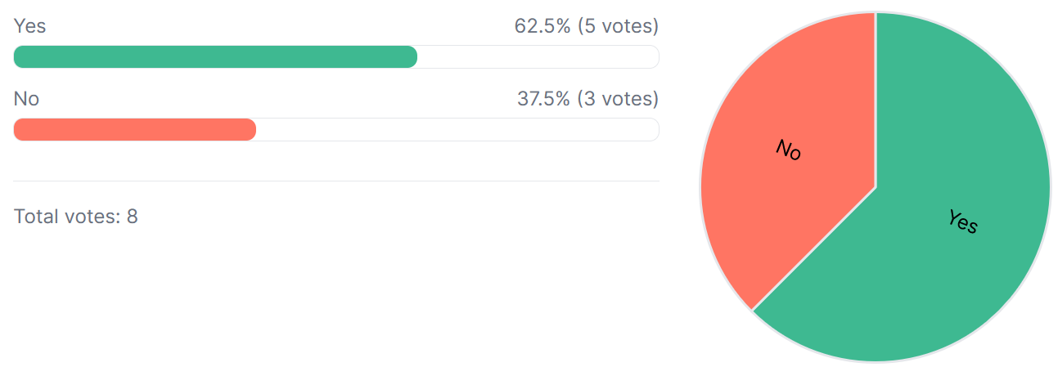Click the '(5 votes)' count text
The image size is (1058, 385).
click(618, 26)
